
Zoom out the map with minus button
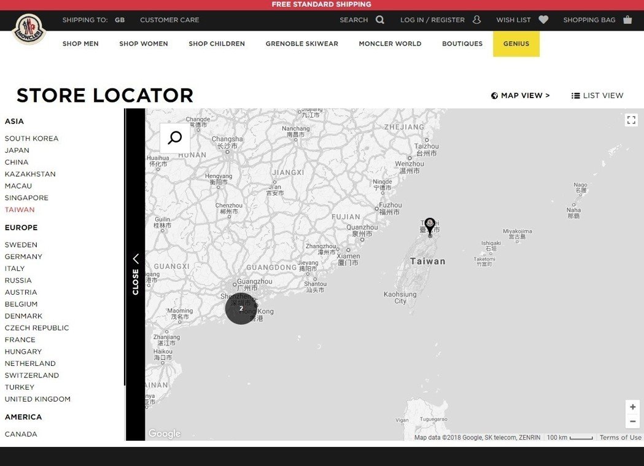(632, 421)
